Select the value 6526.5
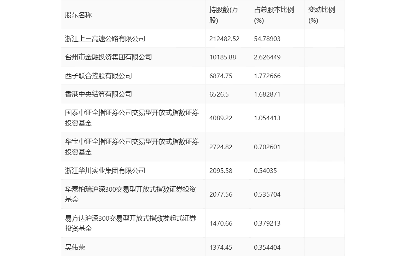The height and width of the screenshot is (256, 406). 219,94
